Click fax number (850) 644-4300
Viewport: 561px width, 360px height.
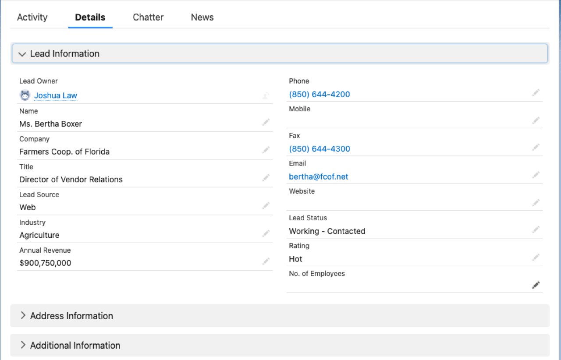320,149
